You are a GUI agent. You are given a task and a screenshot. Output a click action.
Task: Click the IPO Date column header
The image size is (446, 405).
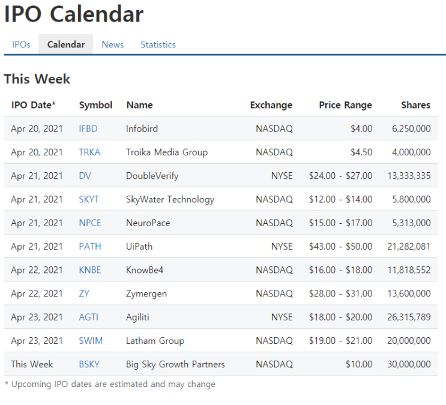pyautogui.click(x=33, y=105)
